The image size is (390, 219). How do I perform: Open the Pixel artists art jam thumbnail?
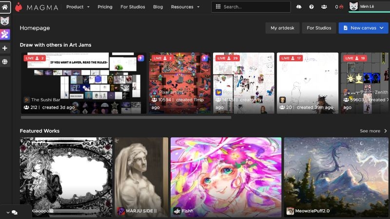[x=179, y=83]
